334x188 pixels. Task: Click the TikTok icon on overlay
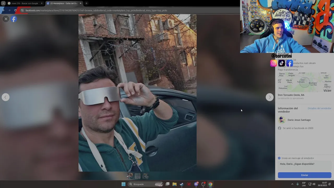pos(282,63)
